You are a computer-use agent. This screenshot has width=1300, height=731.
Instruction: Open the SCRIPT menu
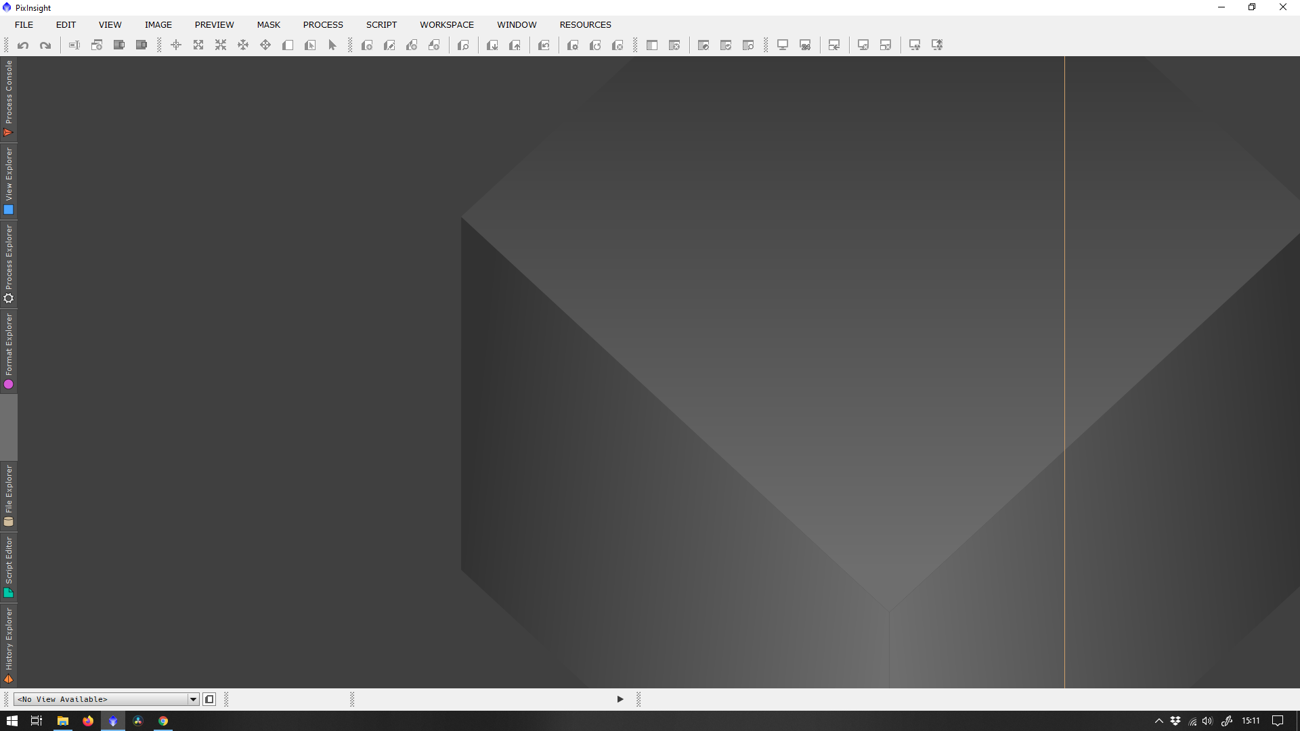381,24
